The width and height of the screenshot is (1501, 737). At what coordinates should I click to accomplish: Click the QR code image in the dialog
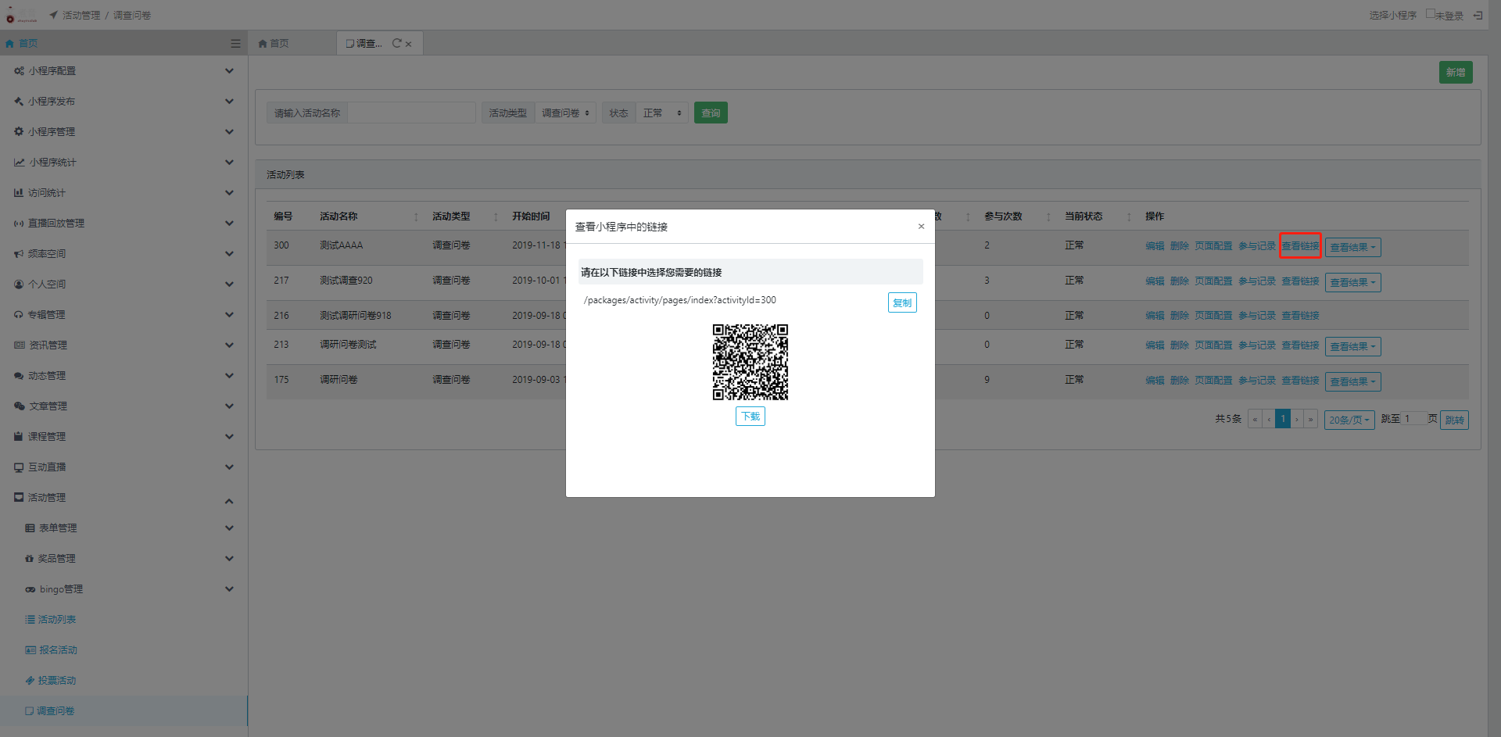pos(750,362)
